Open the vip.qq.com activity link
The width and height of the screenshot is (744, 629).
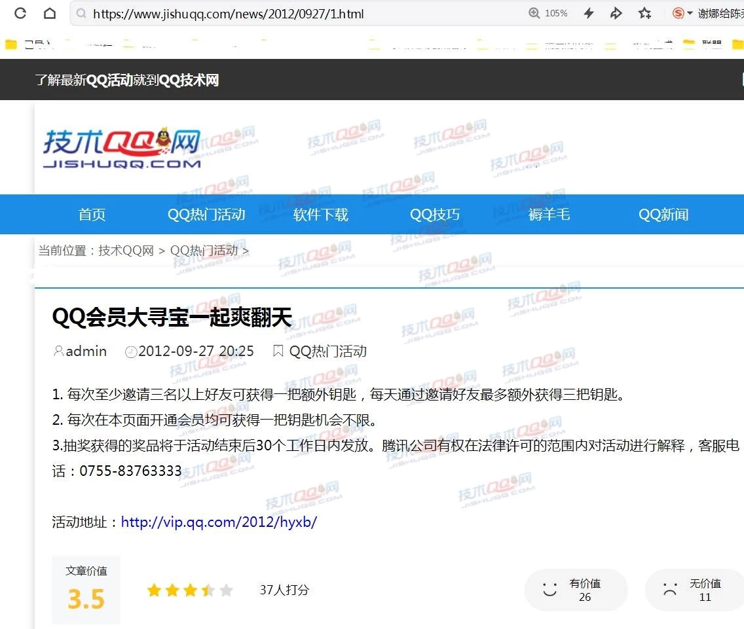pos(219,522)
